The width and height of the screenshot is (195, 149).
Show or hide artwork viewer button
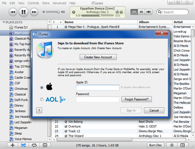45,145
